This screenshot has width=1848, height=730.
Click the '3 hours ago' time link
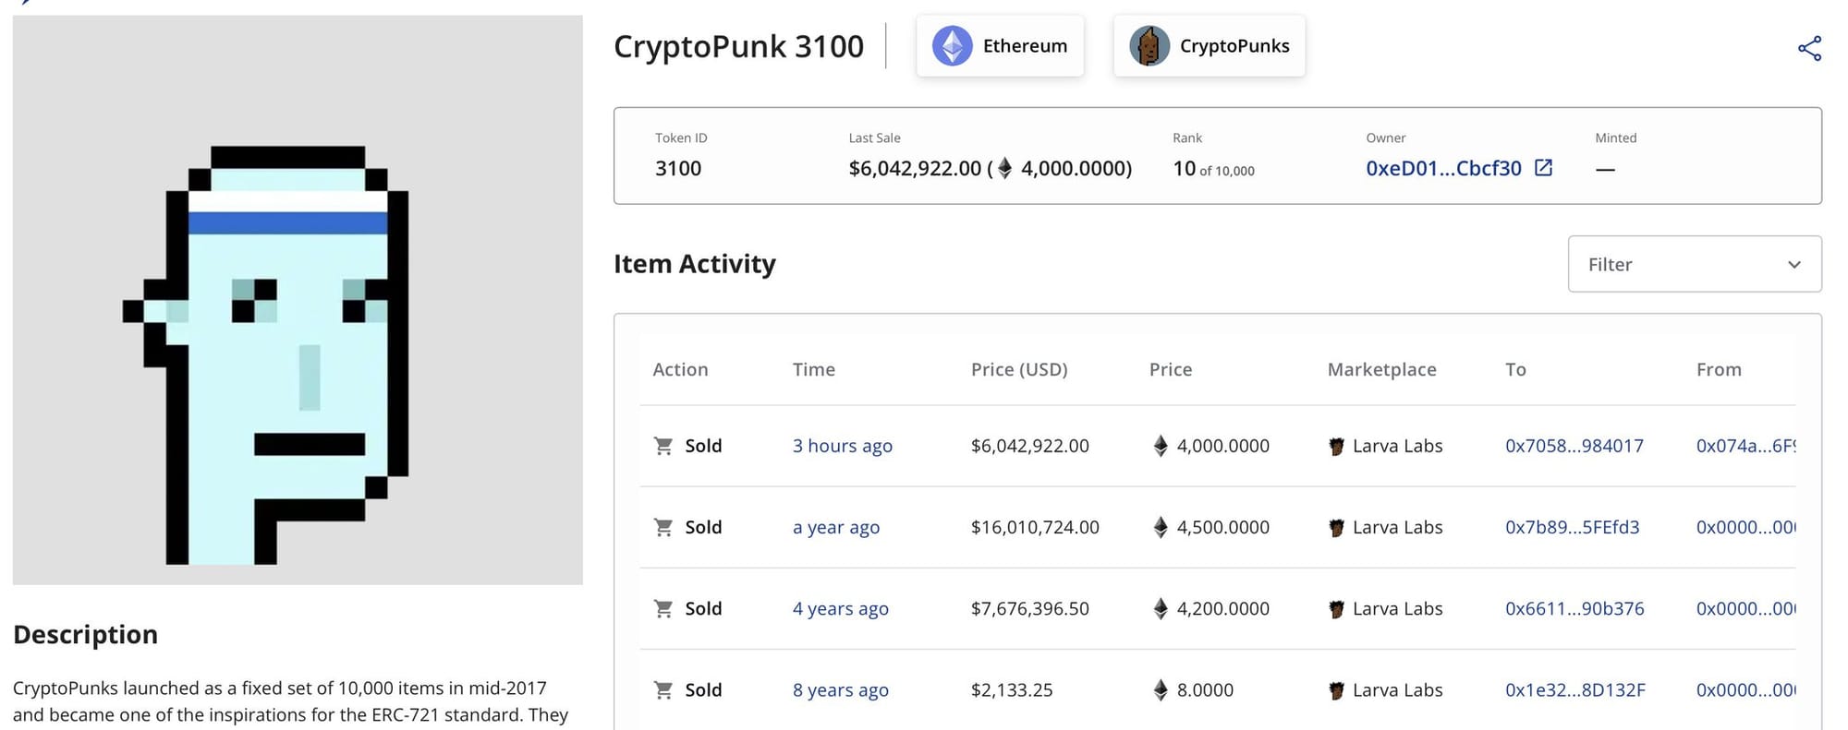(843, 446)
